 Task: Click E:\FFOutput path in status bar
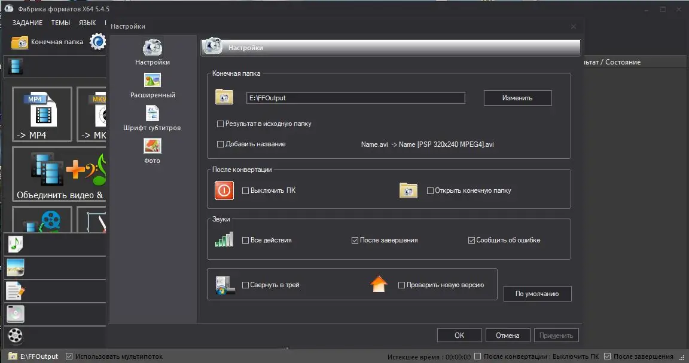(39, 356)
